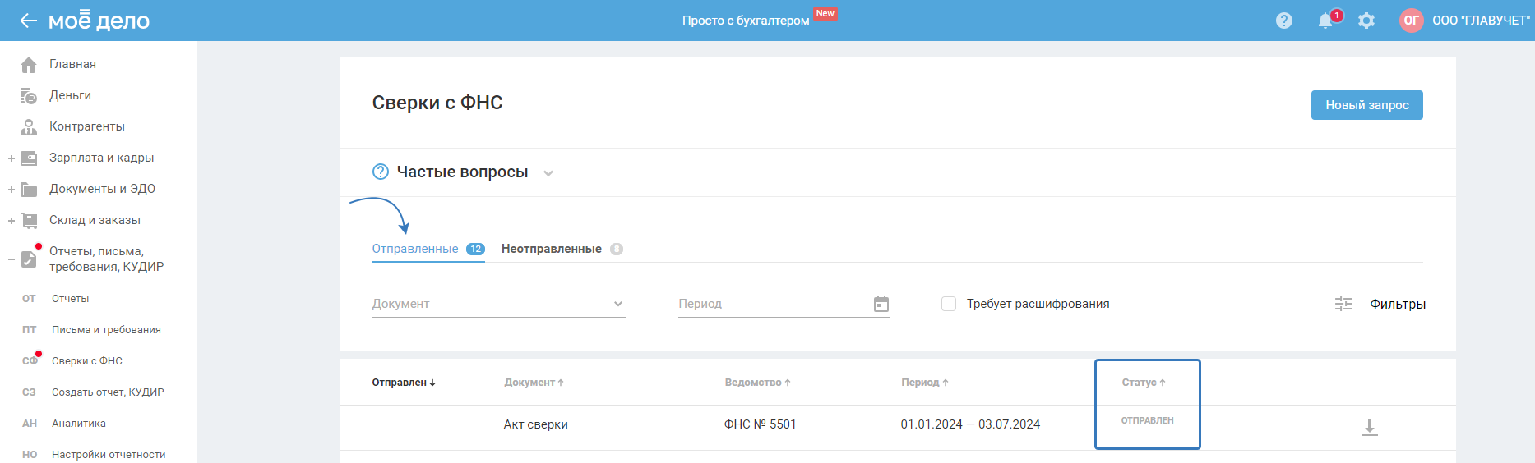Click «01.01.2024 — 03.07.2024» period cell
The height and width of the screenshot is (463, 1535).
click(x=970, y=424)
